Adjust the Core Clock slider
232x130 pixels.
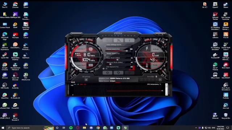click(118, 60)
